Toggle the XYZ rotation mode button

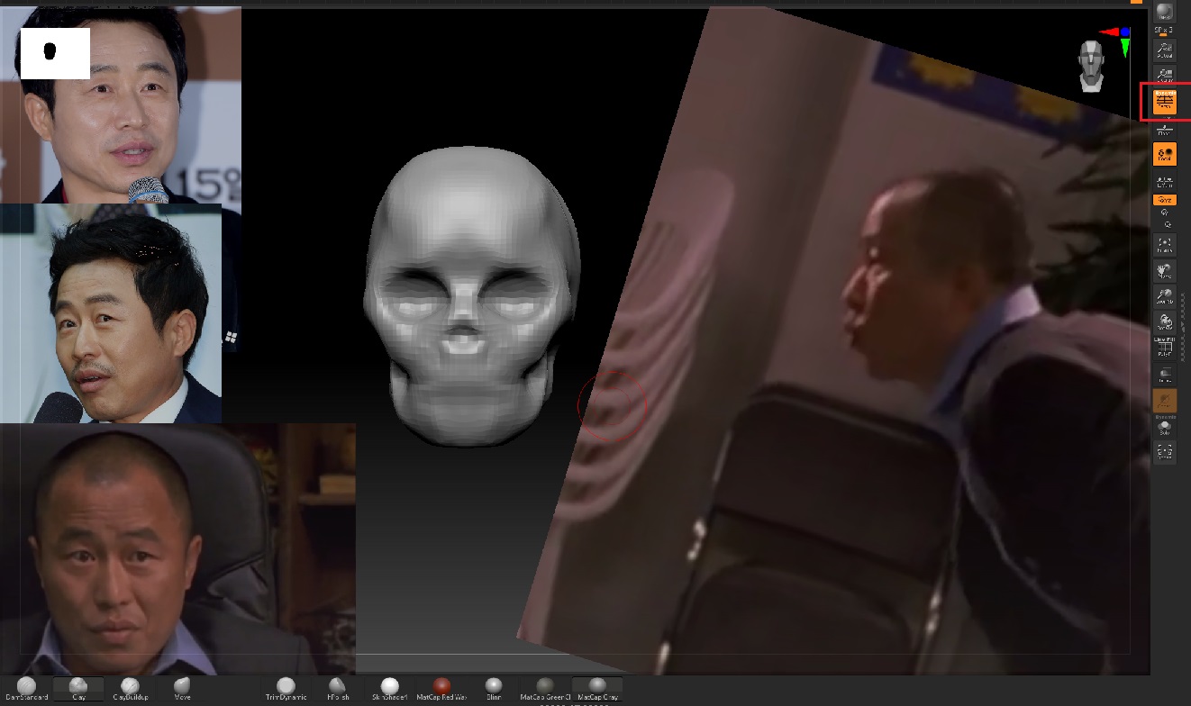[x=1165, y=200]
